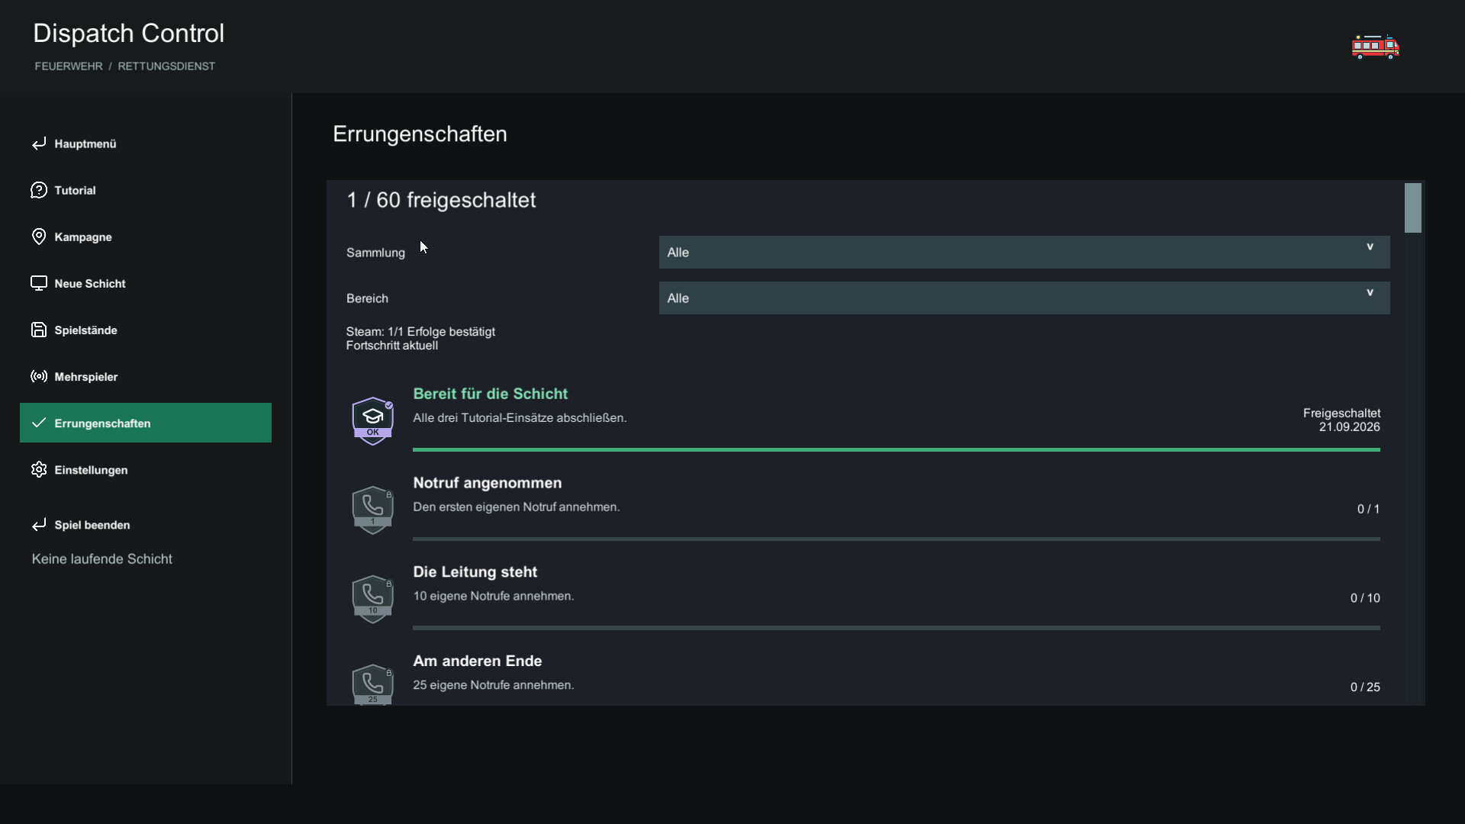Open the Kampagne menu entry
The height and width of the screenshot is (824, 1465).
(146, 237)
